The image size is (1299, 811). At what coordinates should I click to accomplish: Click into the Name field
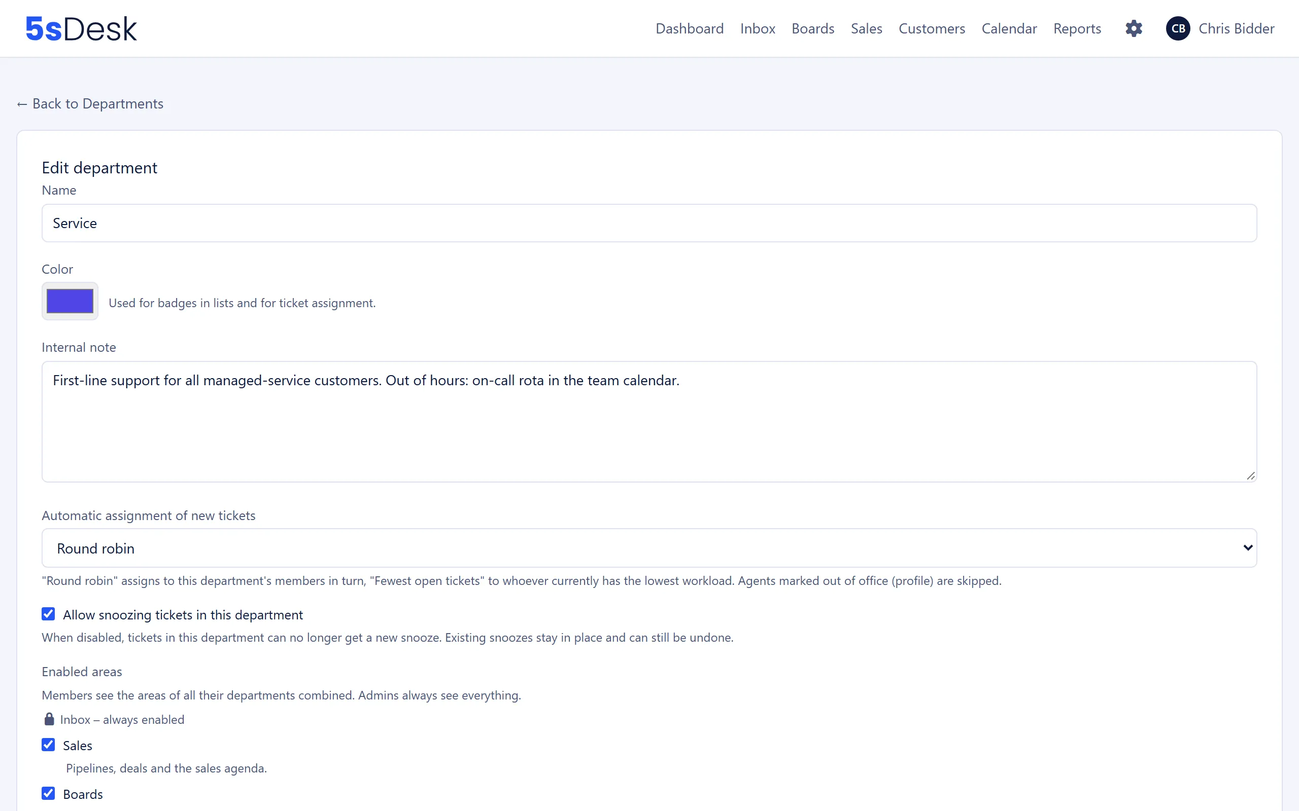pos(649,223)
